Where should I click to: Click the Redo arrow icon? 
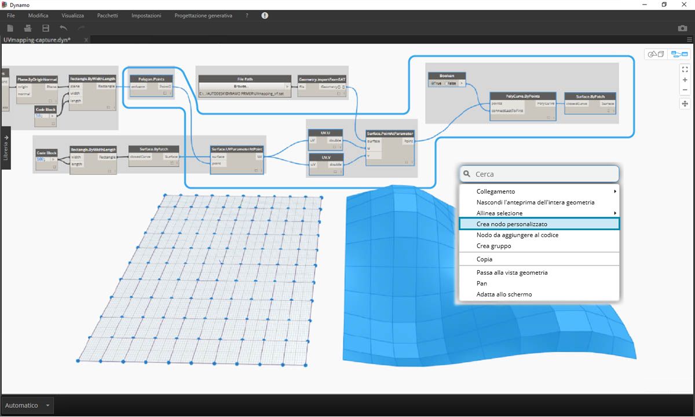81,28
